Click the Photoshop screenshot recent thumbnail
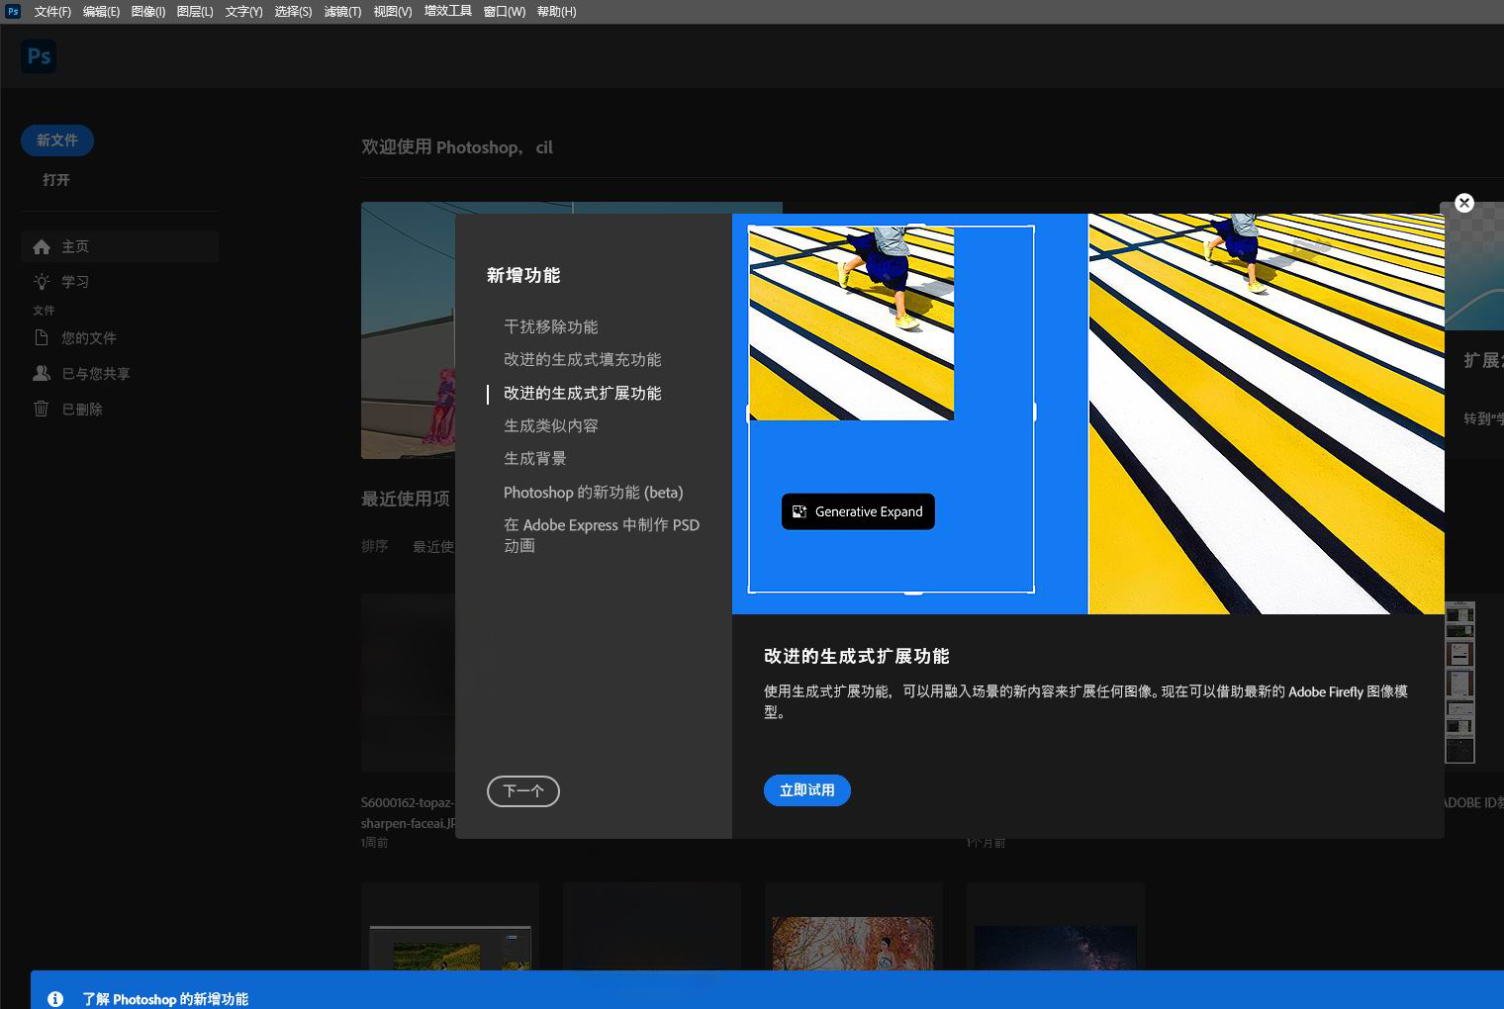Screen dimensions: 1504x1009 tap(450, 948)
